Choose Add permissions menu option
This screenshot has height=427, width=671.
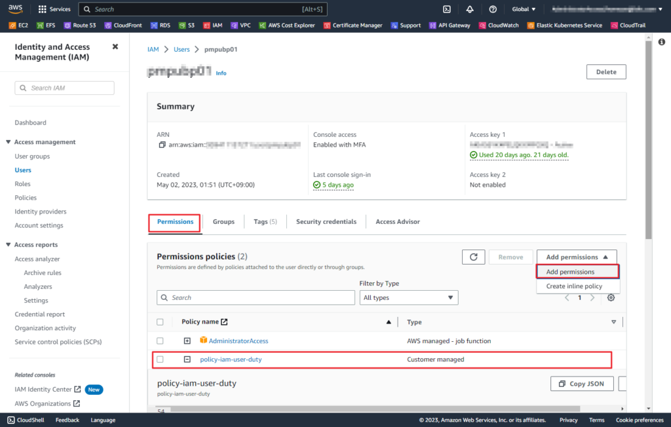click(578, 272)
